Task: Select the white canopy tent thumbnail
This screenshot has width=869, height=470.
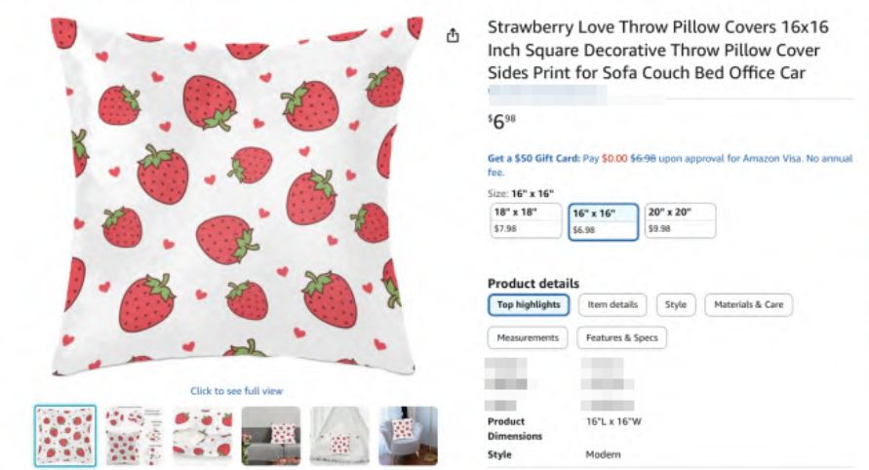Action: (339, 436)
